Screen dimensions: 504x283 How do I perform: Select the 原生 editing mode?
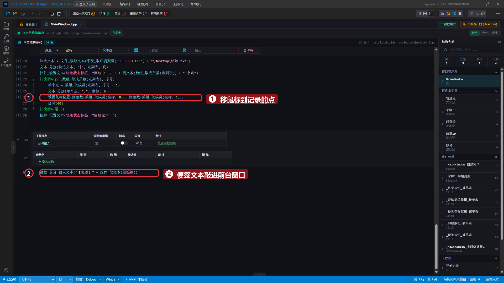[495, 33]
